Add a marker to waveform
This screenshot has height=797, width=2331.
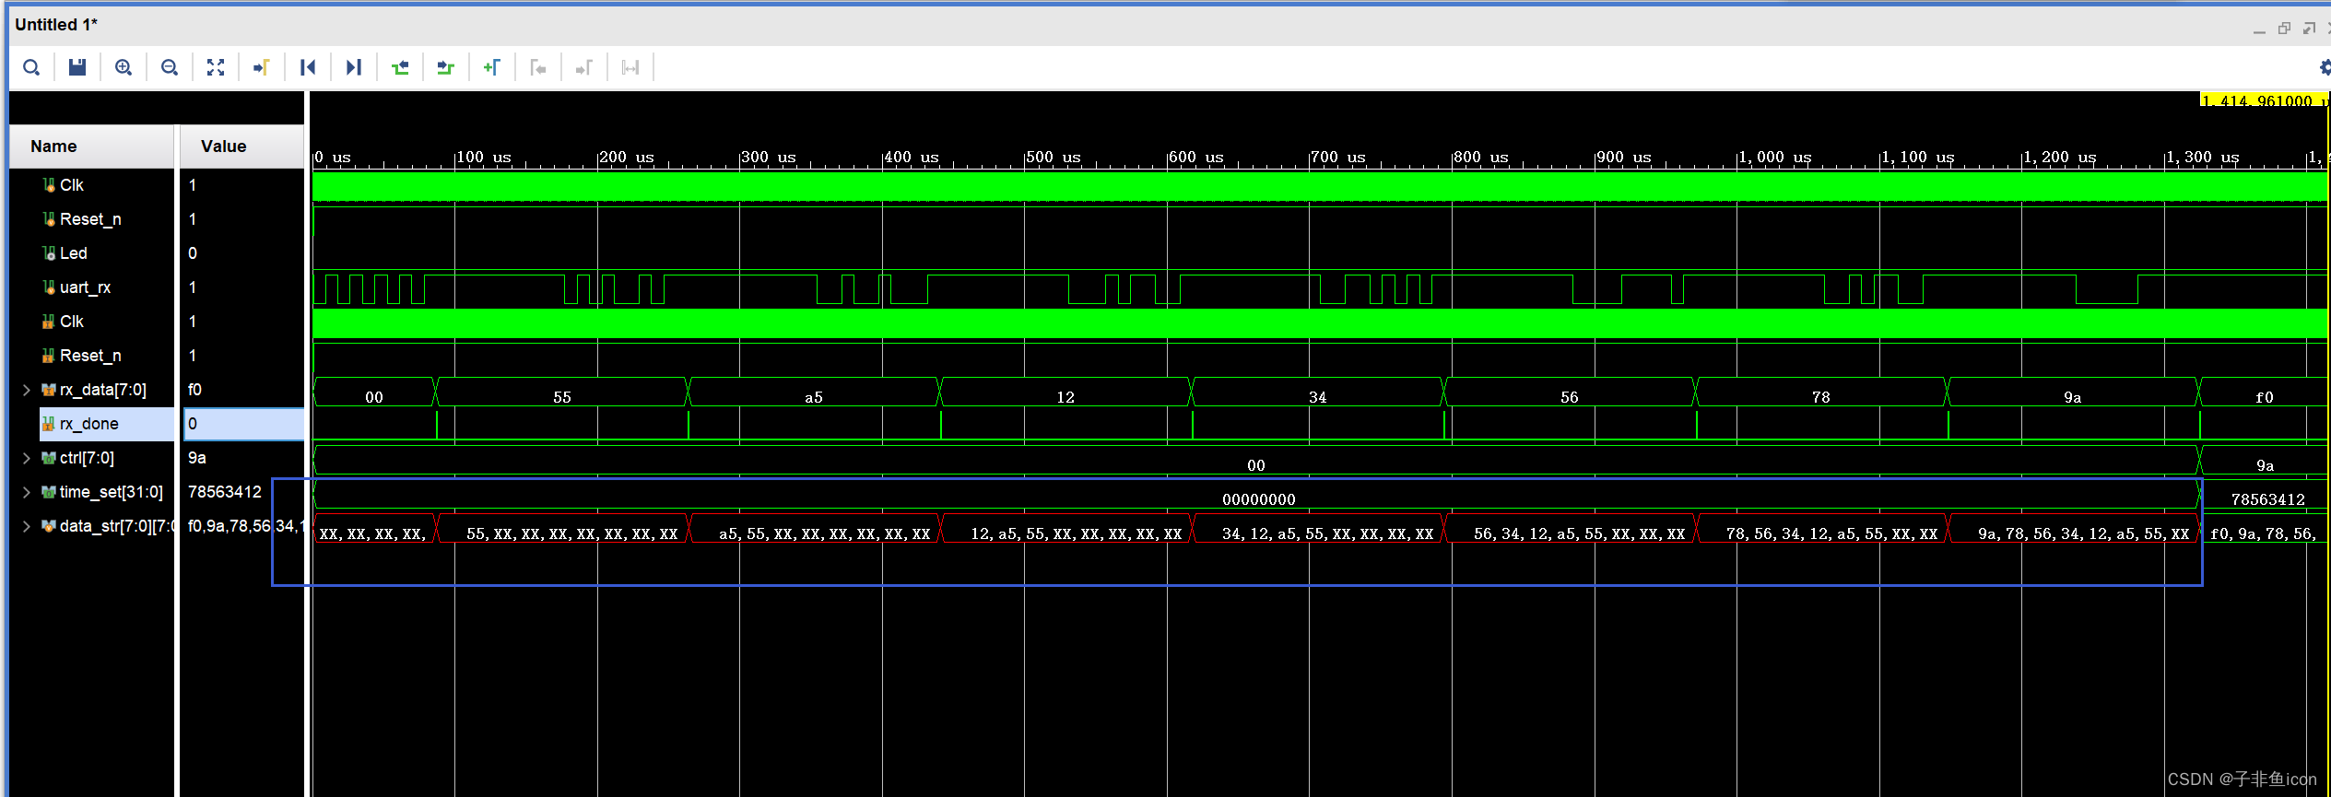[x=492, y=67]
